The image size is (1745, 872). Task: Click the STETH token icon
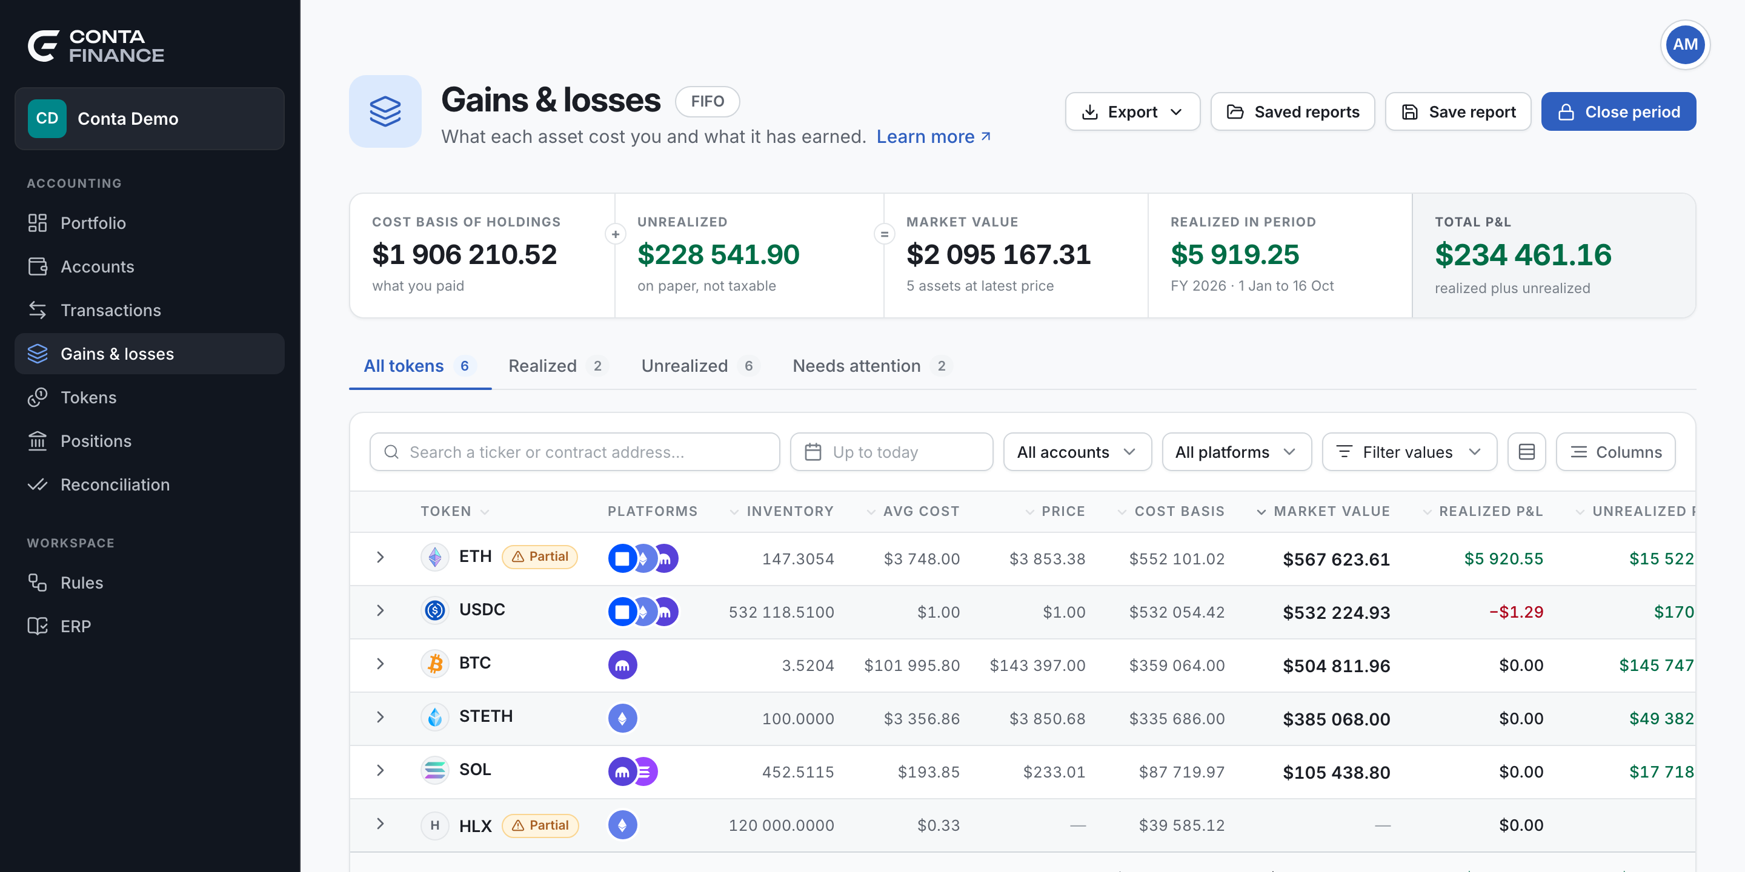435,717
